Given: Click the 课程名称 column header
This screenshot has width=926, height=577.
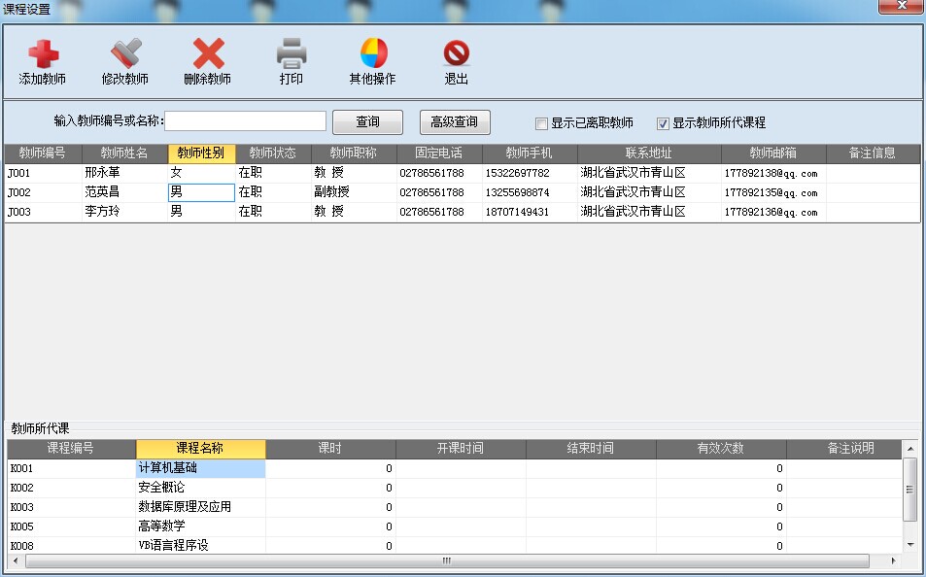Looking at the screenshot, I should pos(200,449).
